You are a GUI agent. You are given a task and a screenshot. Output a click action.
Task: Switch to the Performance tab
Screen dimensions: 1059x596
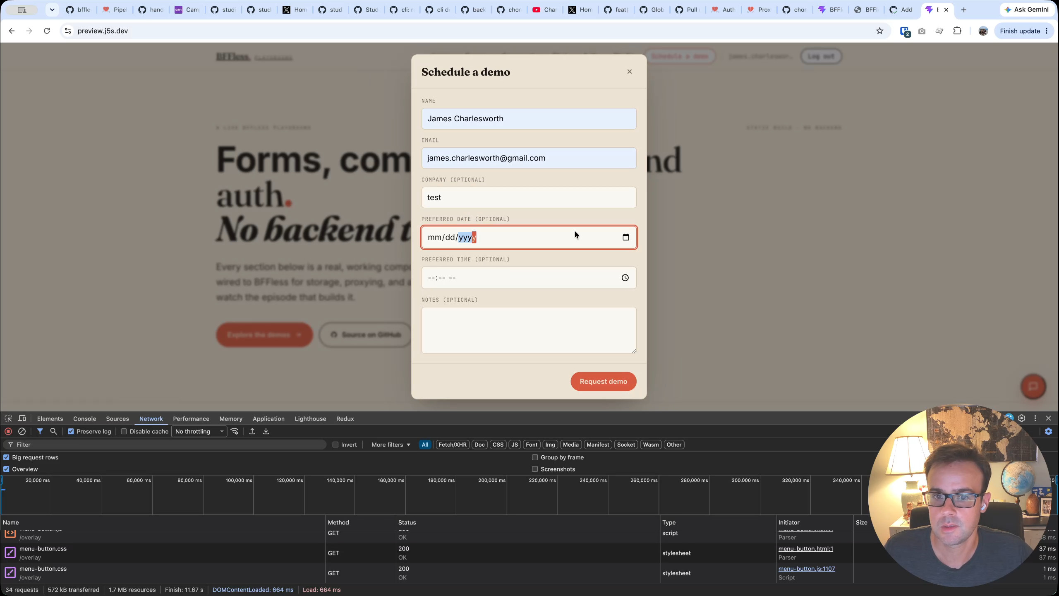tap(191, 419)
